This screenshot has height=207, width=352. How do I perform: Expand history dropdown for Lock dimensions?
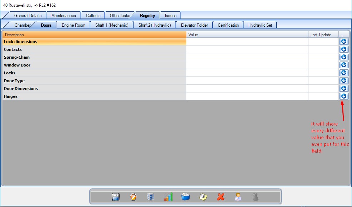[343, 42]
